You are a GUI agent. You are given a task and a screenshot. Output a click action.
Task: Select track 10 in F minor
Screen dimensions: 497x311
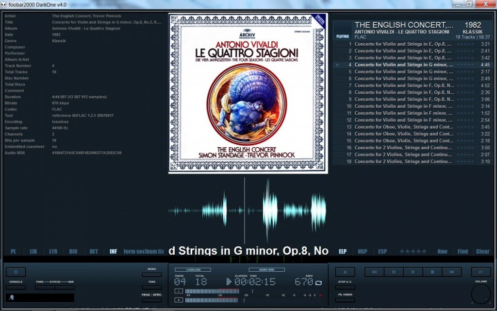coord(413,106)
